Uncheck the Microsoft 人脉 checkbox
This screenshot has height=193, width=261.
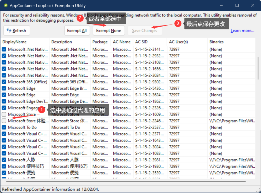click(x=4, y=160)
